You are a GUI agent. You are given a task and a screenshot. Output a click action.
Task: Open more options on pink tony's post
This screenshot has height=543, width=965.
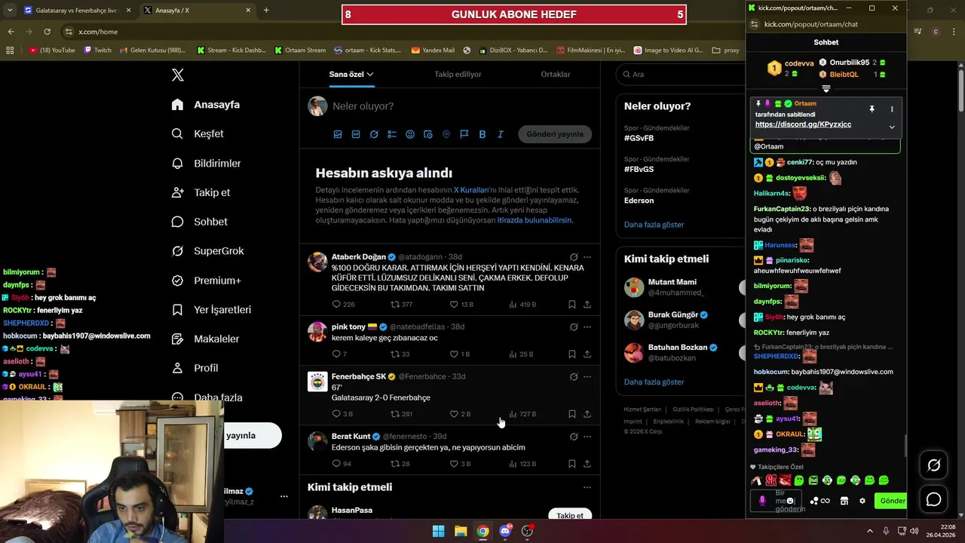[587, 327]
